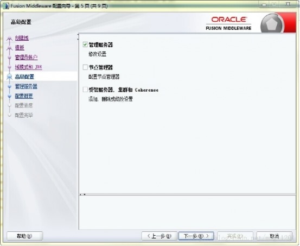Go to the 创建域 step
This screenshot has width=300, height=246.
pos(22,38)
